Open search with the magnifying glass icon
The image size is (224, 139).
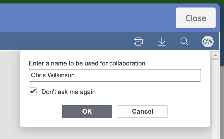click(184, 42)
